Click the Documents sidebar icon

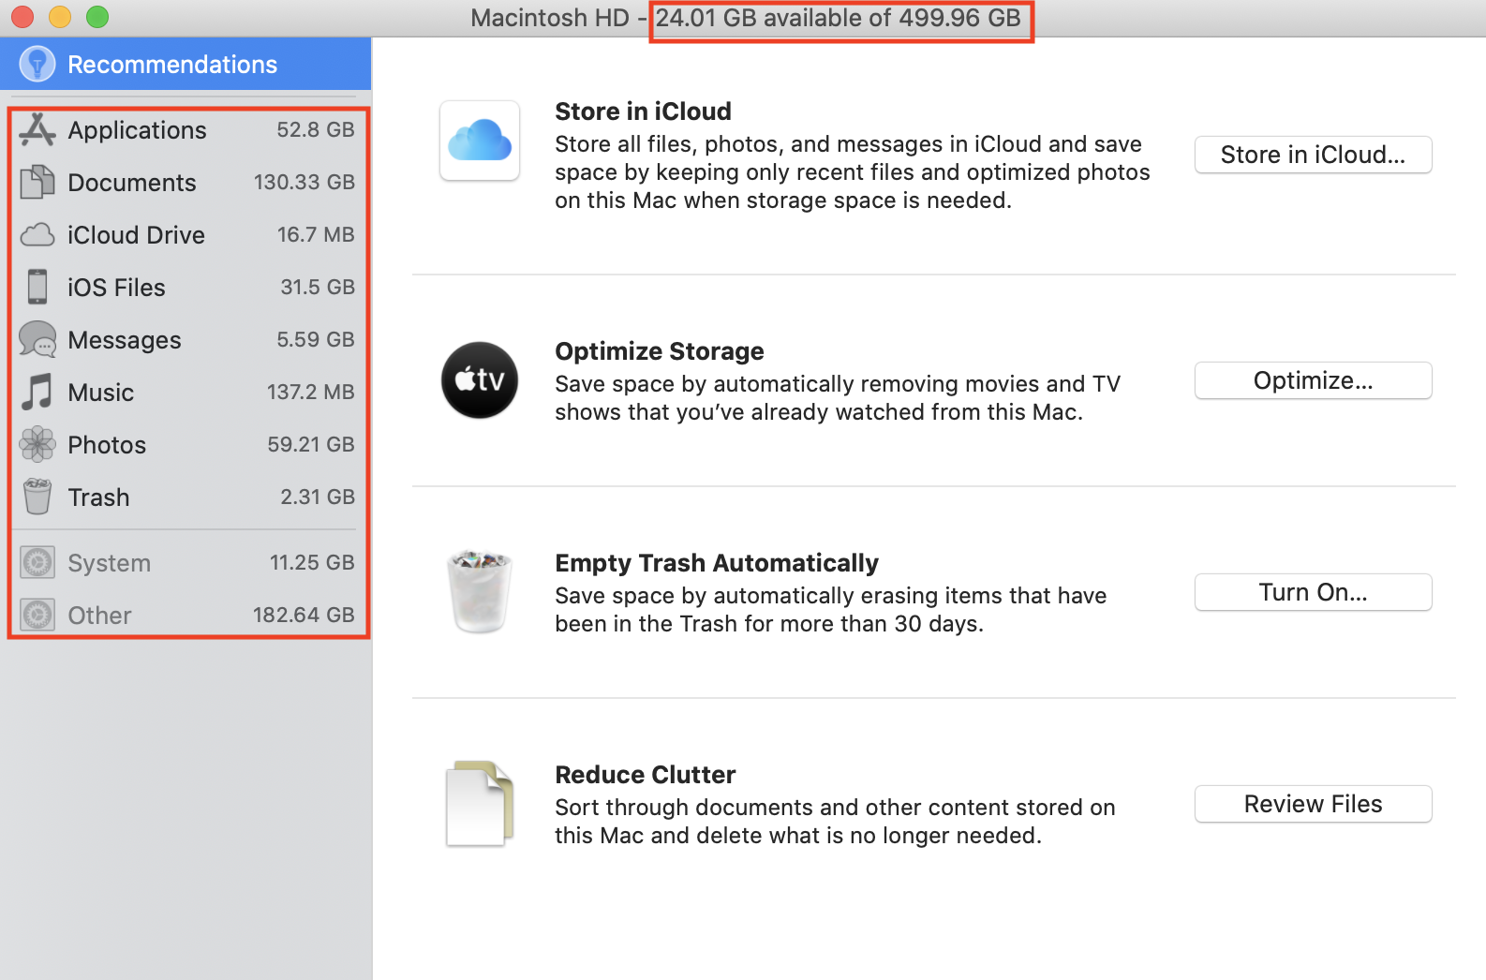coord(37,182)
